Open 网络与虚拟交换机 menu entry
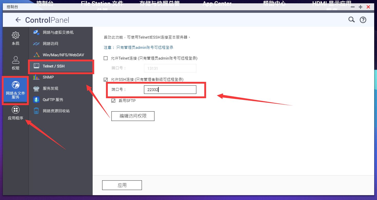The image size is (377, 200). [61, 32]
